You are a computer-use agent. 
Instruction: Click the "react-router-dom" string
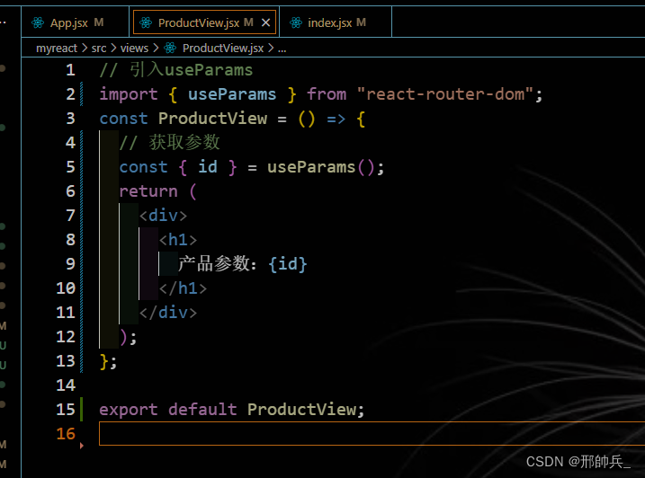pyautogui.click(x=445, y=94)
